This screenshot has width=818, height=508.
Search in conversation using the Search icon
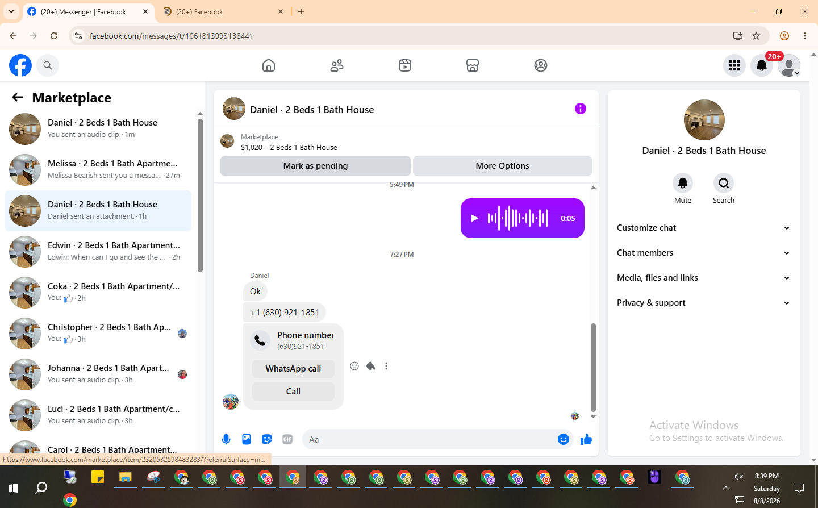click(x=724, y=183)
